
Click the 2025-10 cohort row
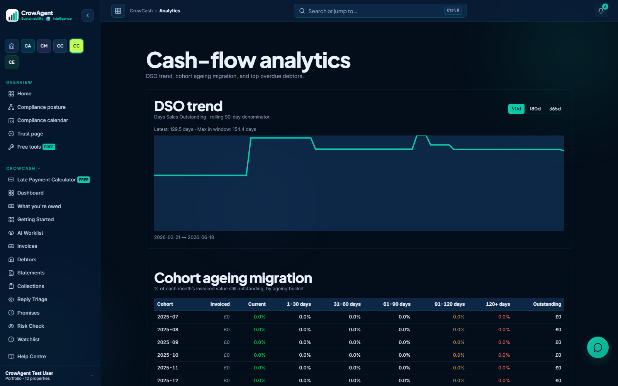tap(359, 355)
